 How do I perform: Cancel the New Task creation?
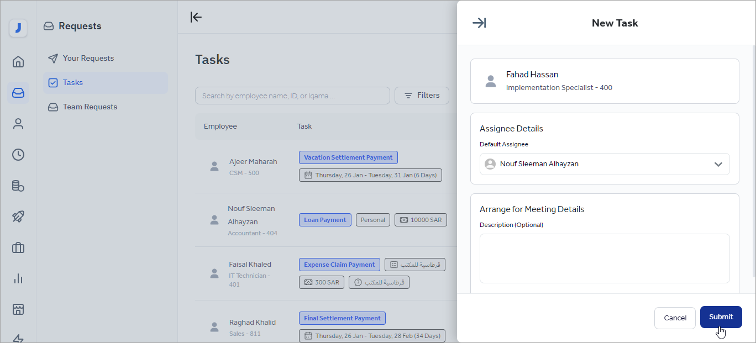(x=675, y=318)
